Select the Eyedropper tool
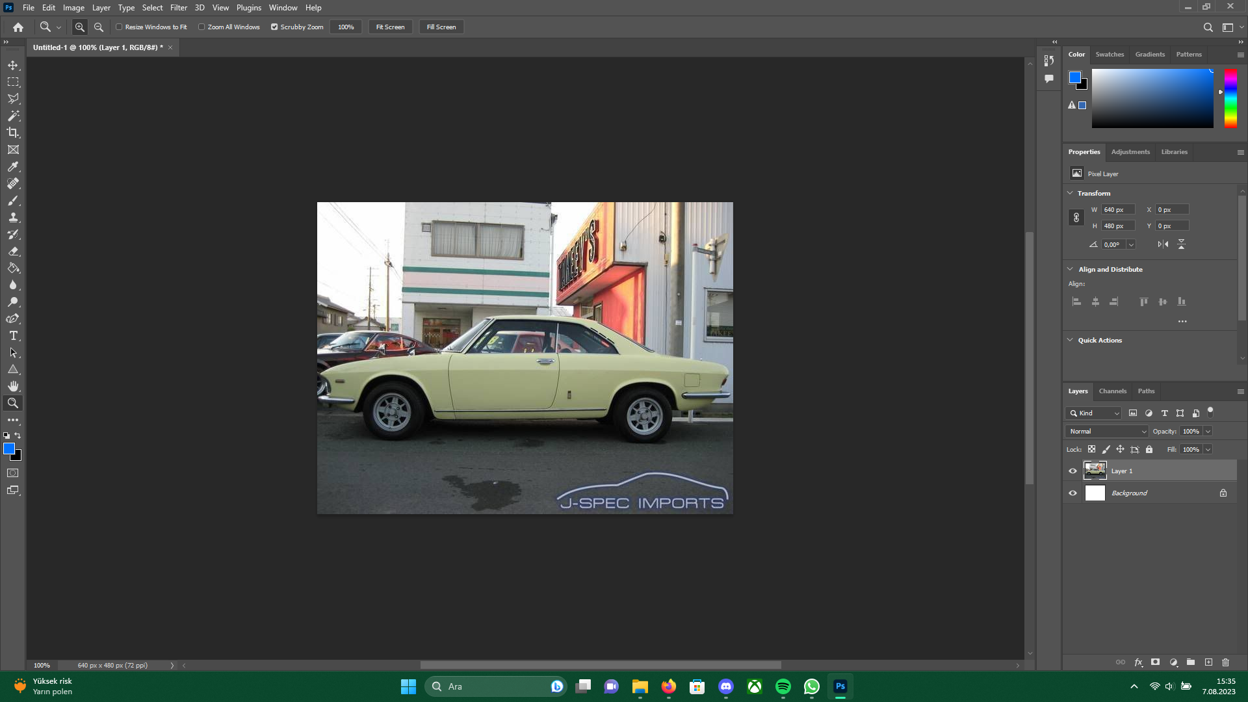 coord(13,166)
